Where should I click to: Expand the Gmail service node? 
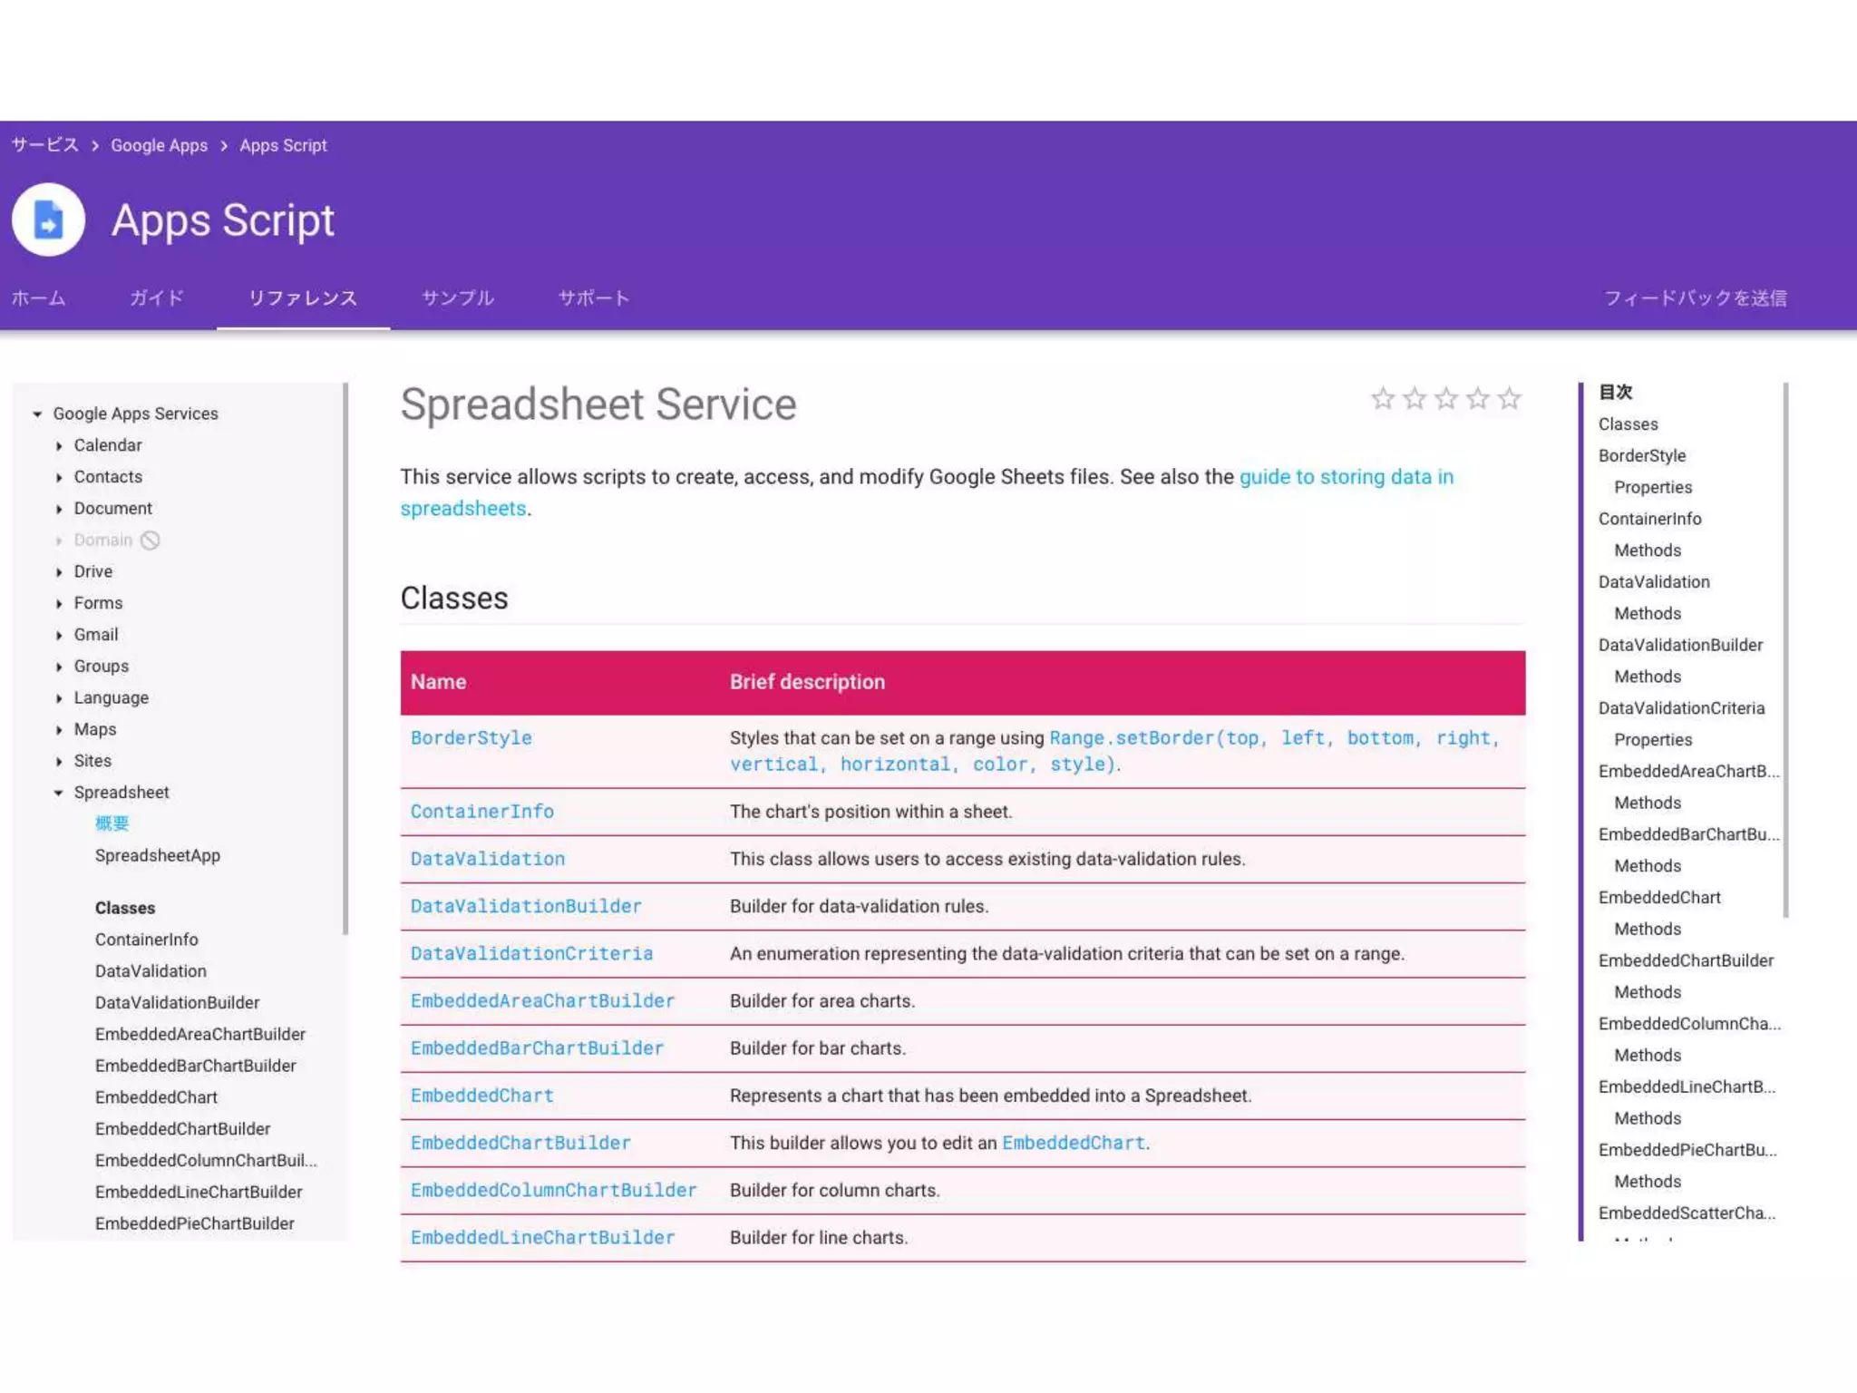click(x=59, y=636)
